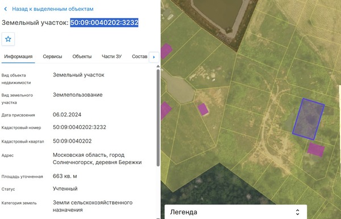Click the magenta building below the selected parcel
This screenshot has width=341, height=219.
[x=316, y=149]
